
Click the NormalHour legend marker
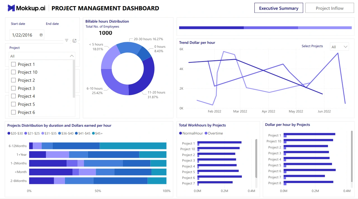(x=181, y=133)
